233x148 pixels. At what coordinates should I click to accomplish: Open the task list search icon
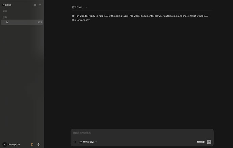(x=35, y=5)
